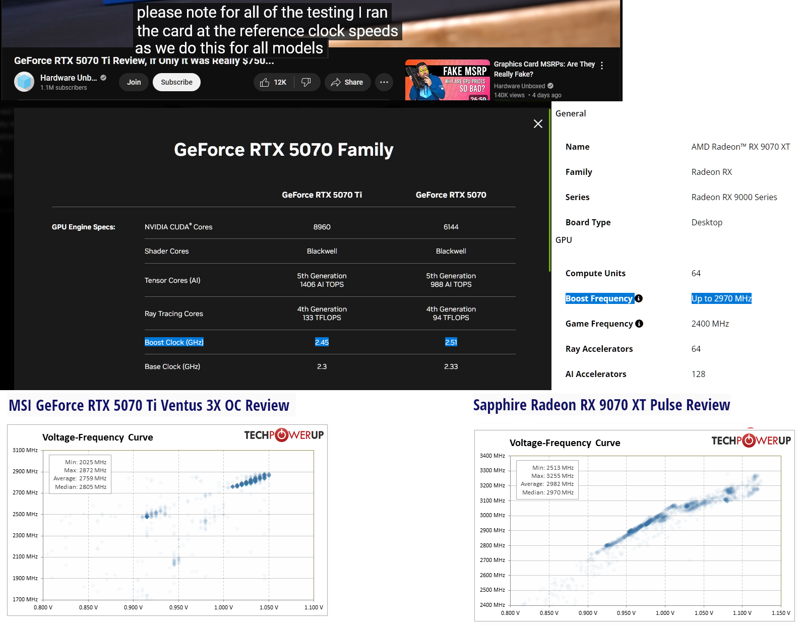Open 'Graphics Card MSRPs: Are They Really Fake?' title

544,69
